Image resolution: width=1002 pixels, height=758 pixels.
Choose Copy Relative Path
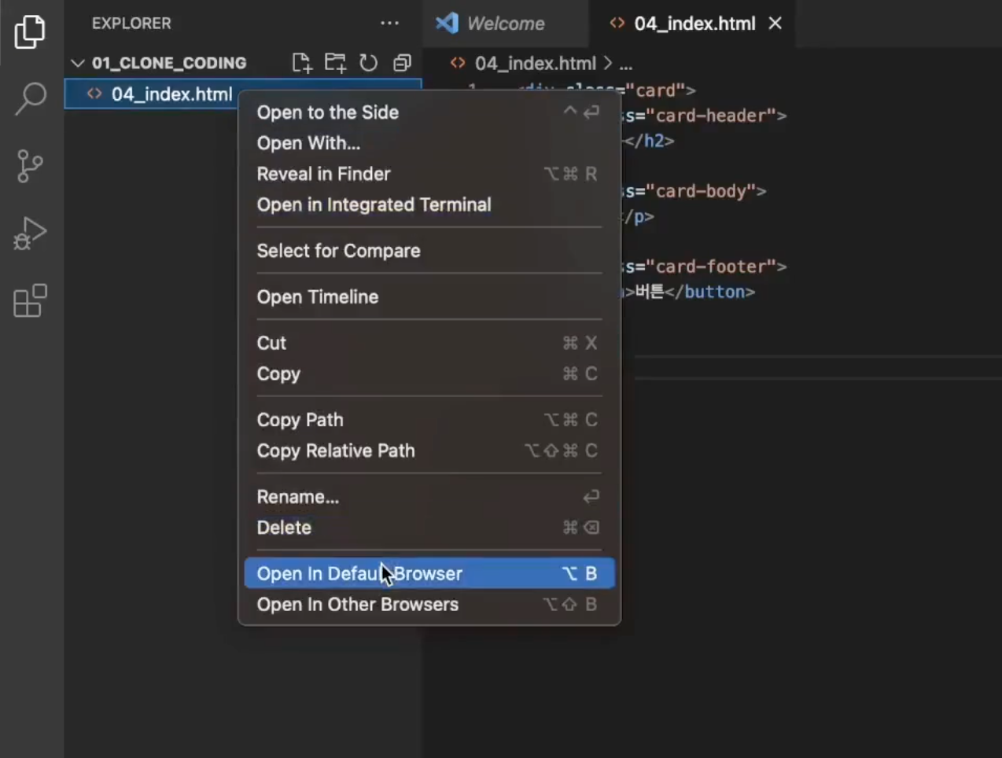[x=429, y=451]
